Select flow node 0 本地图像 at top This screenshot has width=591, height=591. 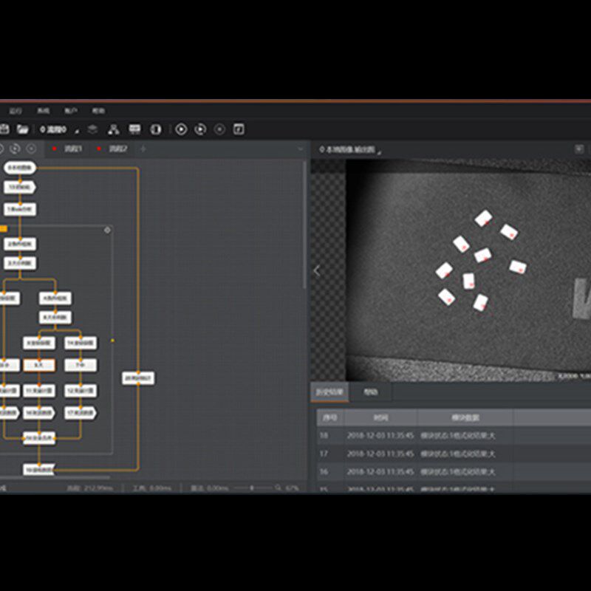20,168
